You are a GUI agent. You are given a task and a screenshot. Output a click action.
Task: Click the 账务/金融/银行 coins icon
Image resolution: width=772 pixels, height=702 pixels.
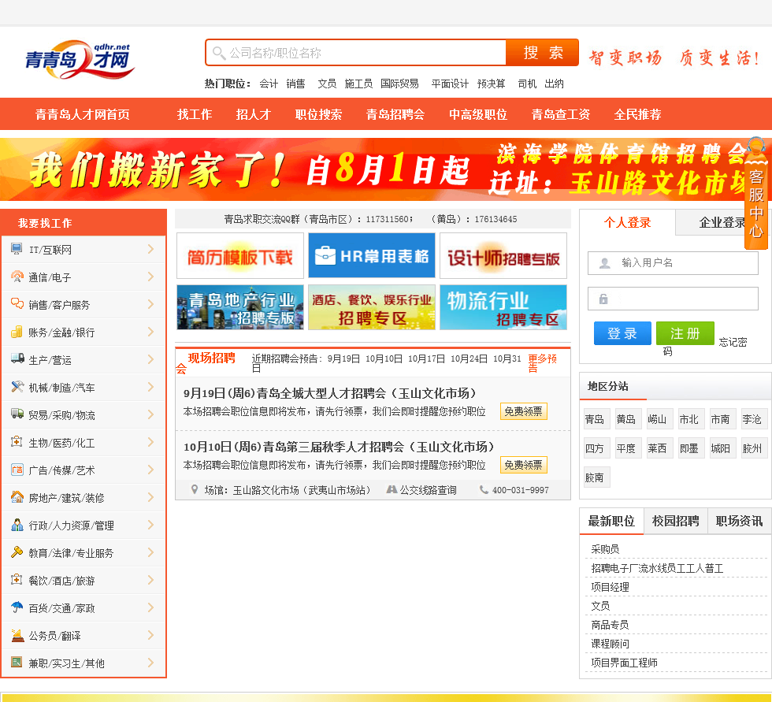point(17,332)
